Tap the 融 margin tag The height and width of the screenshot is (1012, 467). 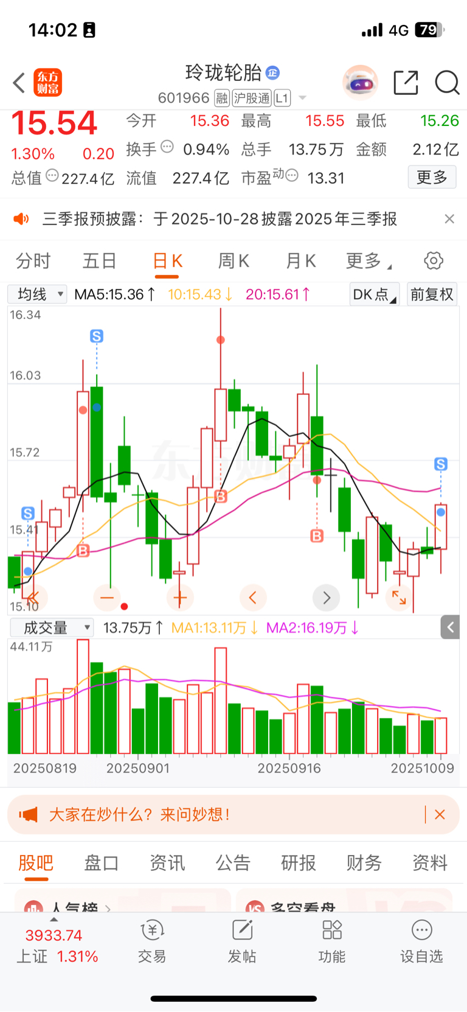222,98
